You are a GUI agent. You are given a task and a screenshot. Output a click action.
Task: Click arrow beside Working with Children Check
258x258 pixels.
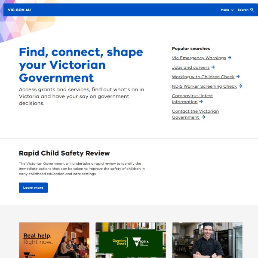(238, 77)
